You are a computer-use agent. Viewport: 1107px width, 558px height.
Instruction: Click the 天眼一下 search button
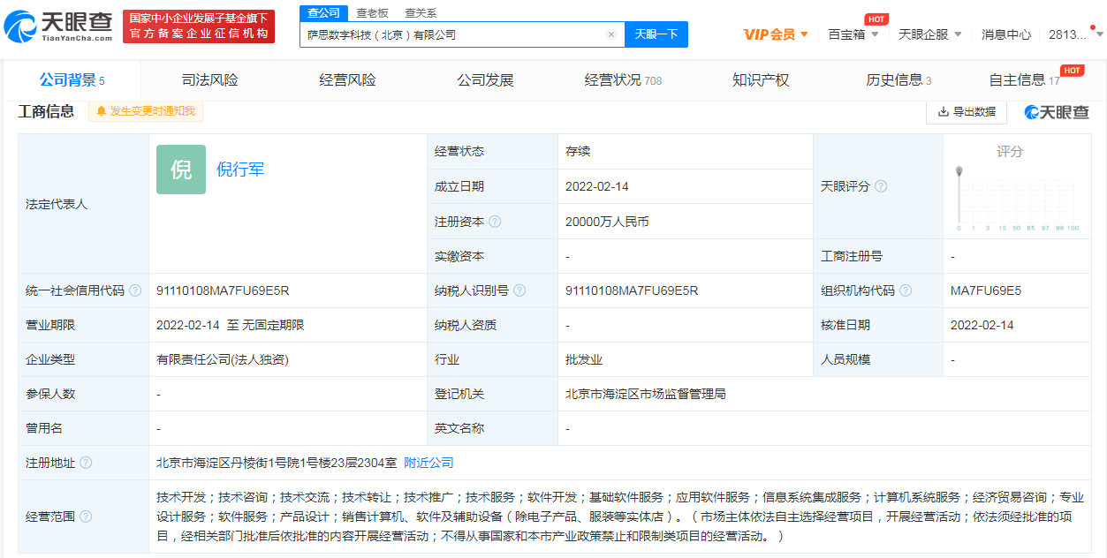(656, 34)
